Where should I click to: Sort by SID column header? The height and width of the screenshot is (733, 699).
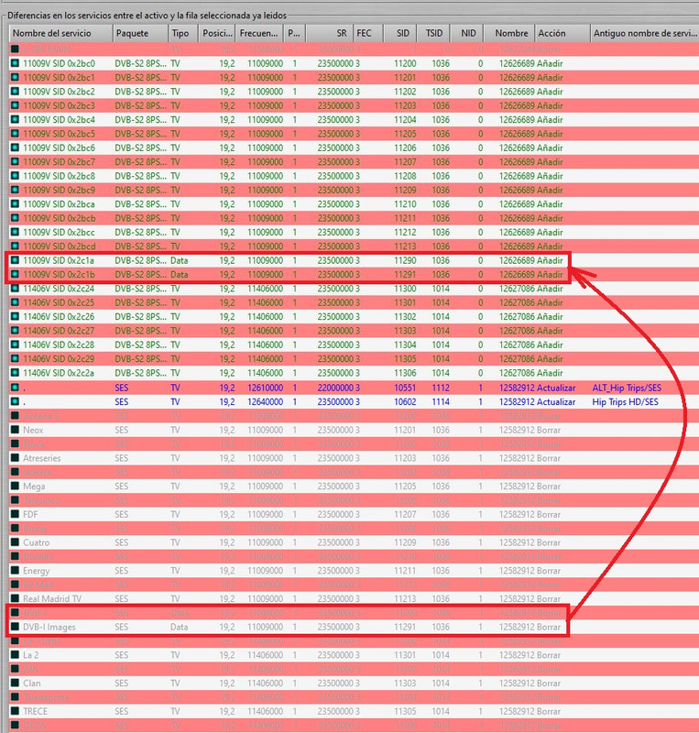400,33
